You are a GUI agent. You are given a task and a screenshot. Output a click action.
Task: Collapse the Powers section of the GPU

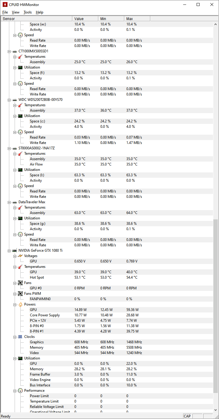(15, 304)
